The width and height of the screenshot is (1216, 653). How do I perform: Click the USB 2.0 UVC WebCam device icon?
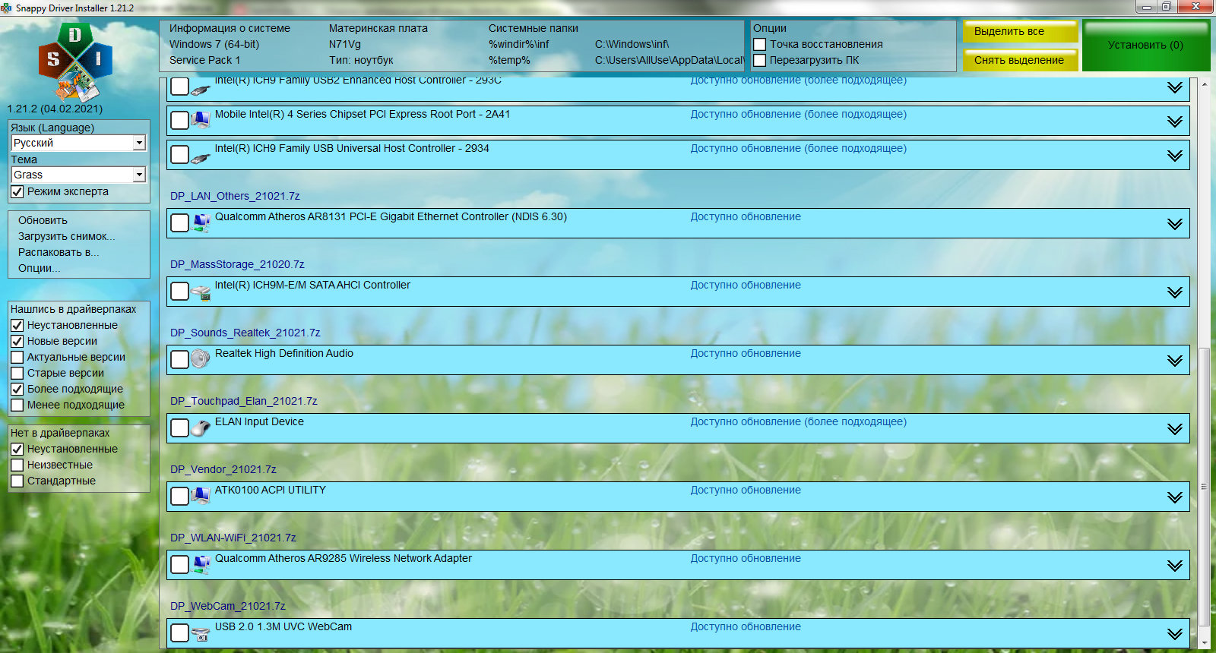(201, 633)
